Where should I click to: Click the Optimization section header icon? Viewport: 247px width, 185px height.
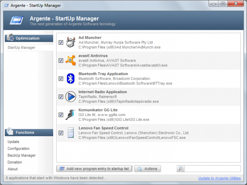10,37
